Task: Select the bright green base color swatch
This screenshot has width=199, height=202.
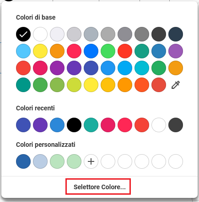Action: (108, 51)
